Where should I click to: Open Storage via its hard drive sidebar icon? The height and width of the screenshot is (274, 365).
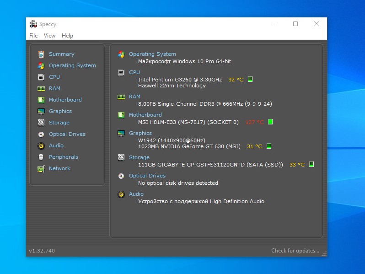point(41,123)
